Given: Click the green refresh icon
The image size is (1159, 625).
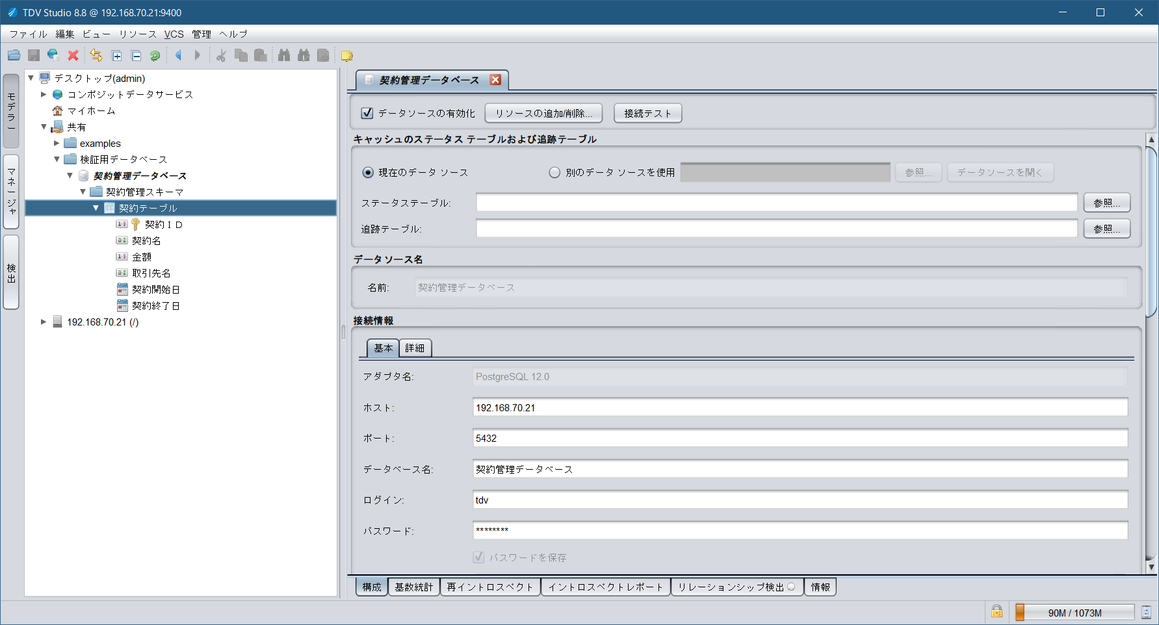Looking at the screenshot, I should (155, 56).
